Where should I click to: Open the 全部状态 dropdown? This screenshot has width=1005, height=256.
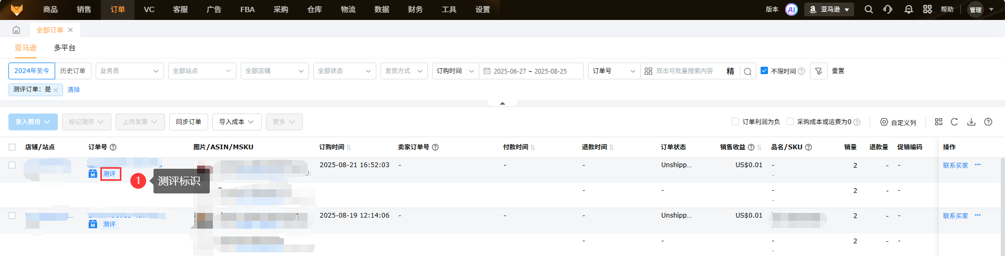[x=344, y=71]
